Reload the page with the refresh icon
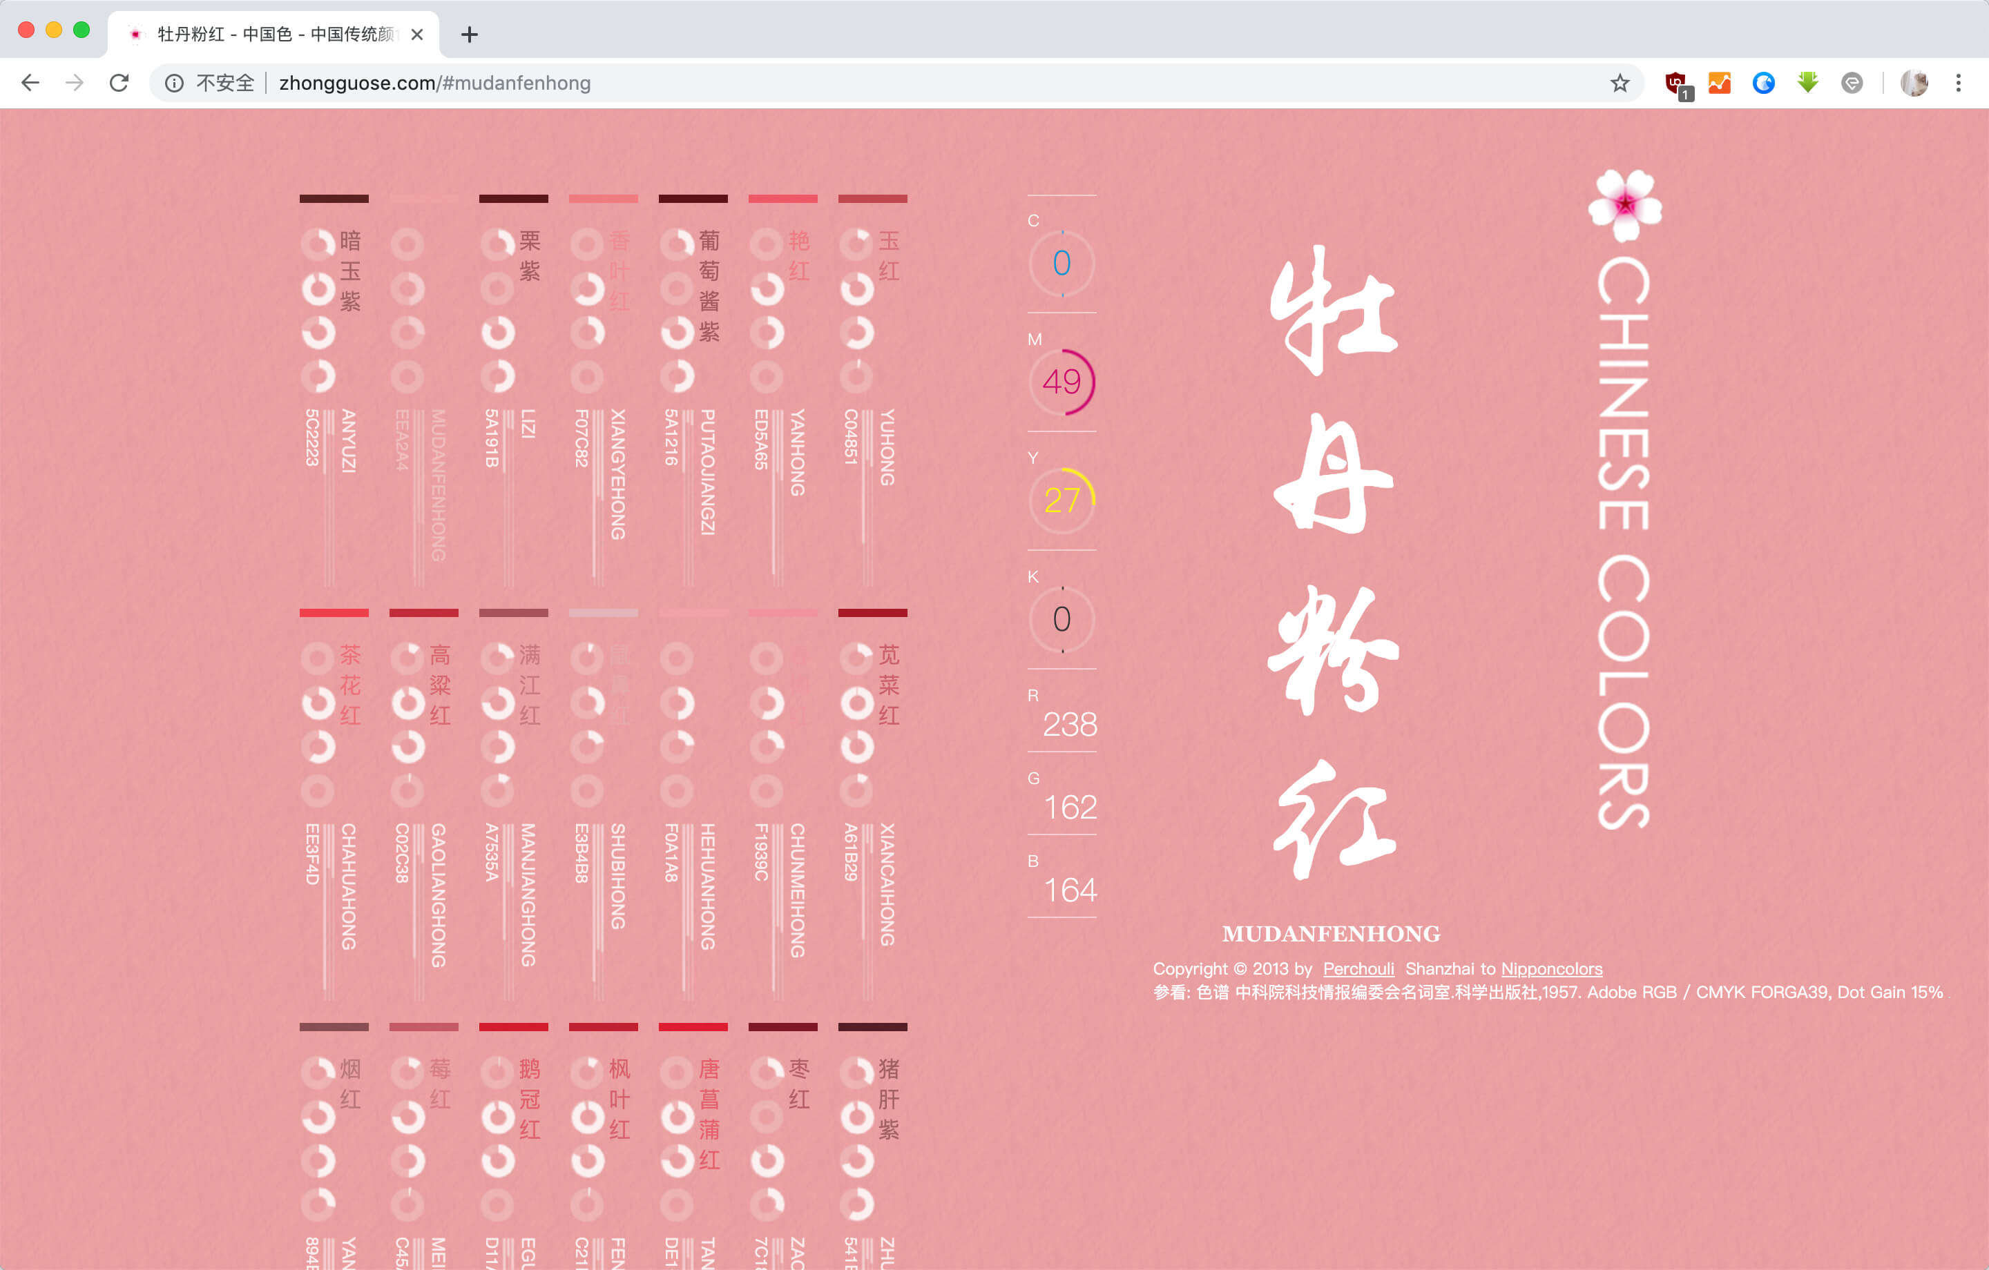 [x=119, y=83]
